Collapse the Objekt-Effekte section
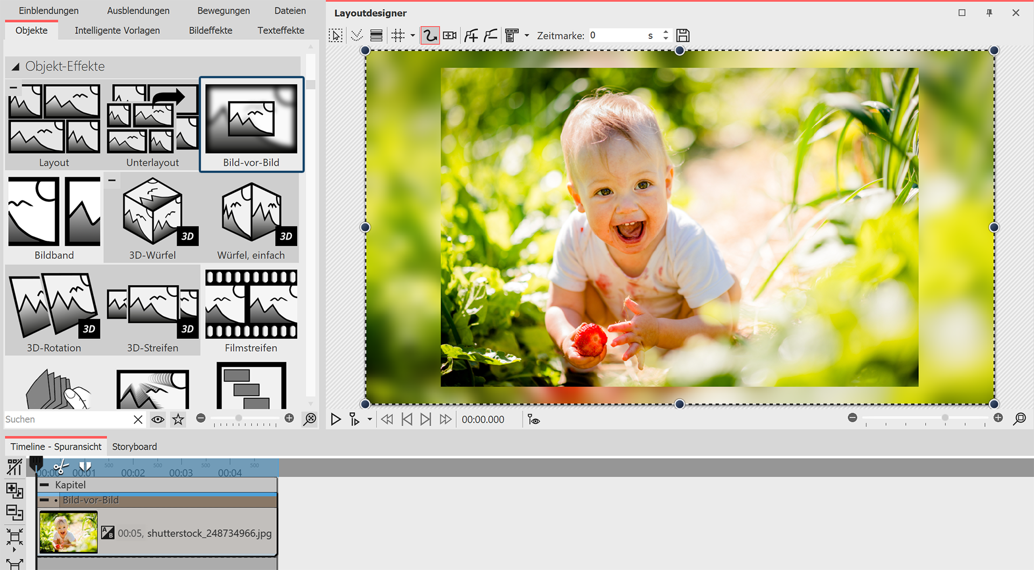The height and width of the screenshot is (570, 1034). [16, 66]
